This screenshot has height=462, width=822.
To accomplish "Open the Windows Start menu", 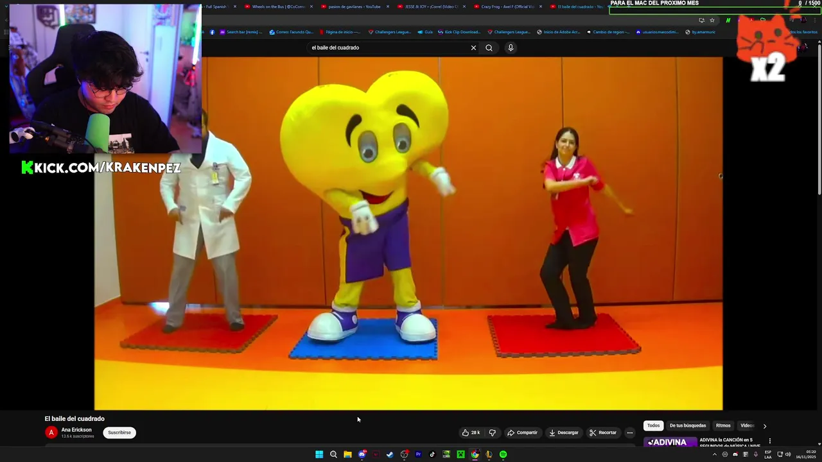I will coord(319,454).
